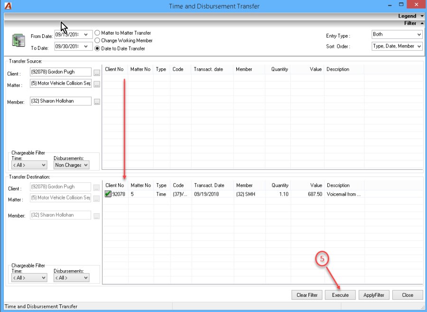Open source Member browse ellipsis button
The width and height of the screenshot is (427, 312).
point(97,102)
